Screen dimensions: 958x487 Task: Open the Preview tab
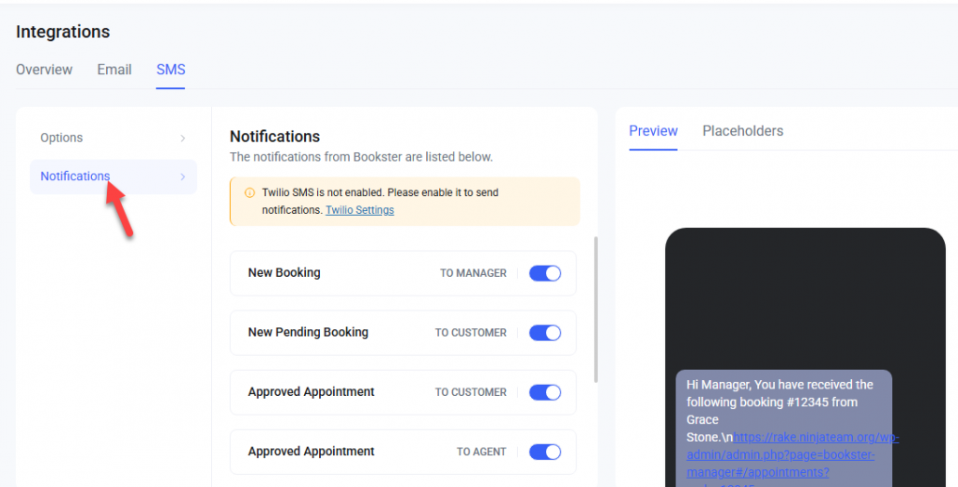tap(653, 131)
